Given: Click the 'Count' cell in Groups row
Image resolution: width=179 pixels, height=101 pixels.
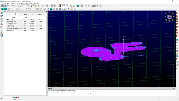Looking at the screenshot, I should coord(33,30).
